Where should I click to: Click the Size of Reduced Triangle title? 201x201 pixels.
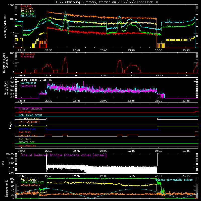coord(64,155)
